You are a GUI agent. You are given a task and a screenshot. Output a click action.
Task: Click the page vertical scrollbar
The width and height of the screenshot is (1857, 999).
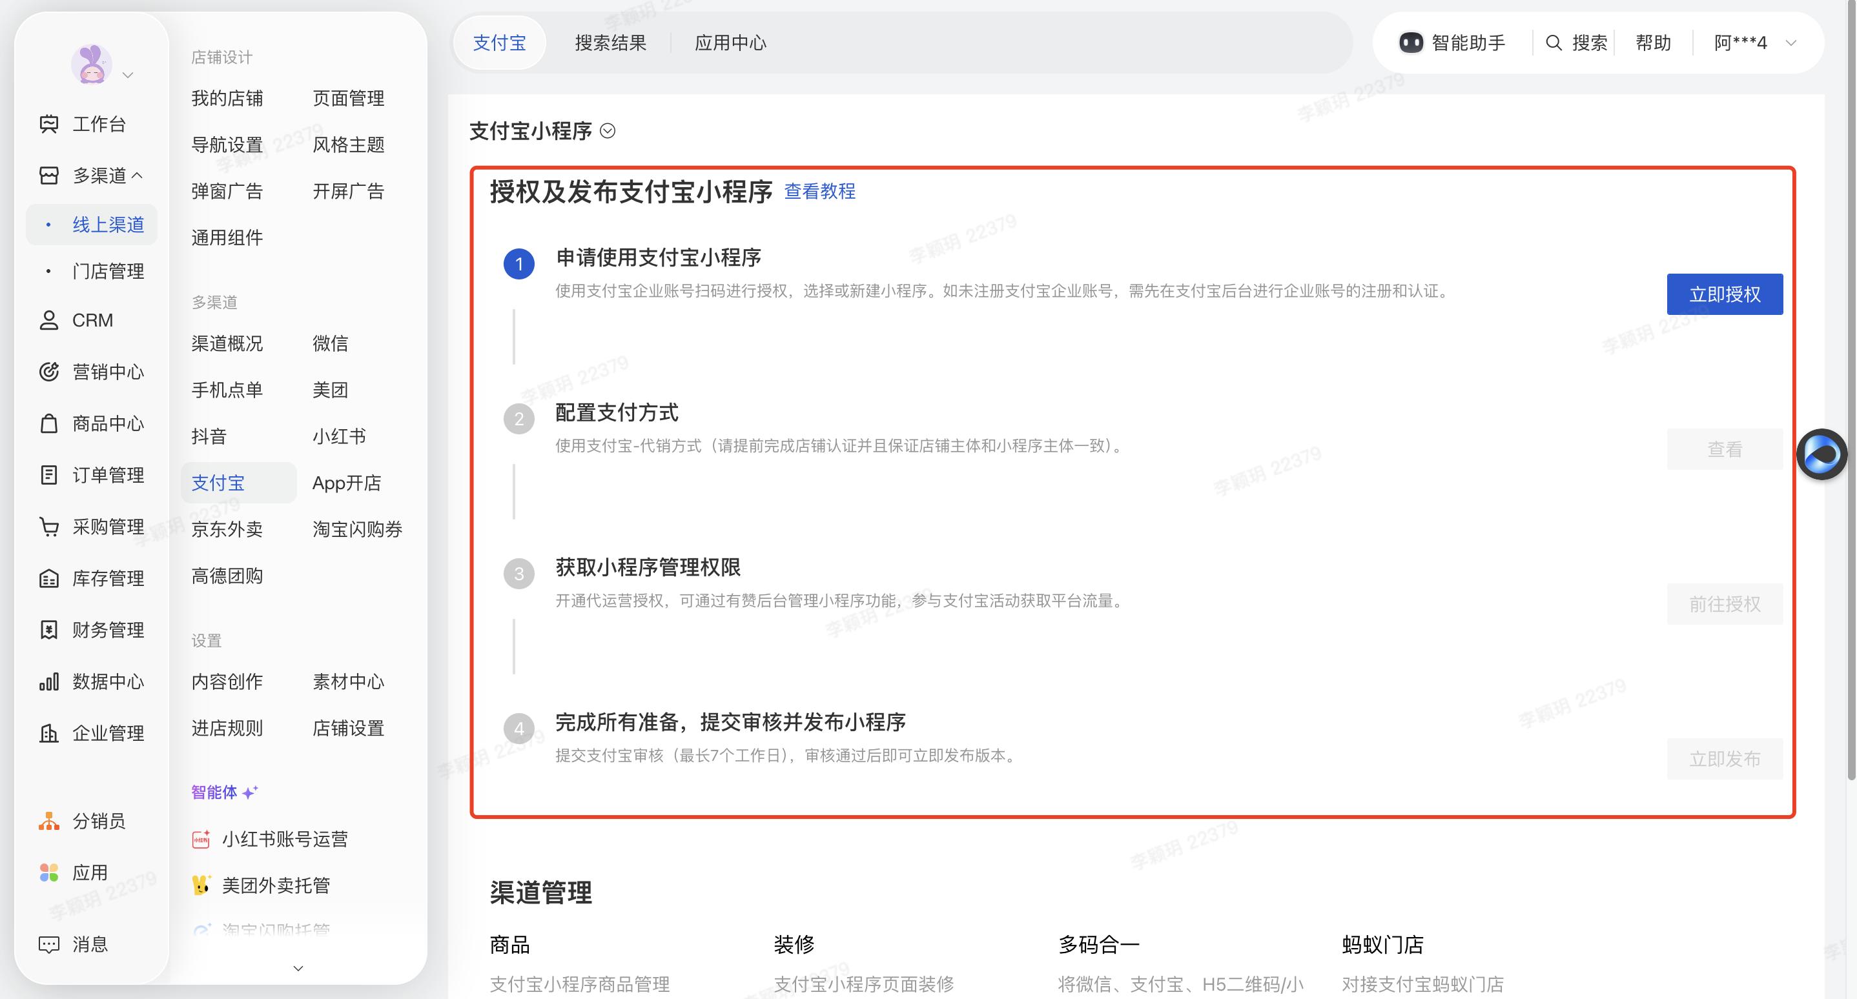[x=1851, y=389]
